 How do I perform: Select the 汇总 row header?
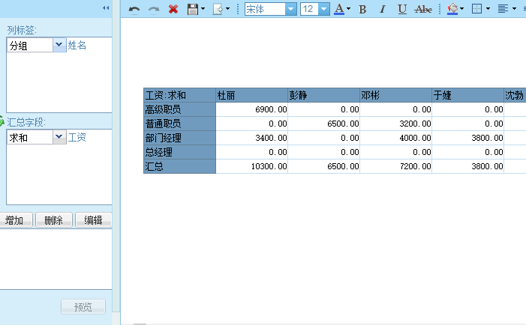coord(179,166)
